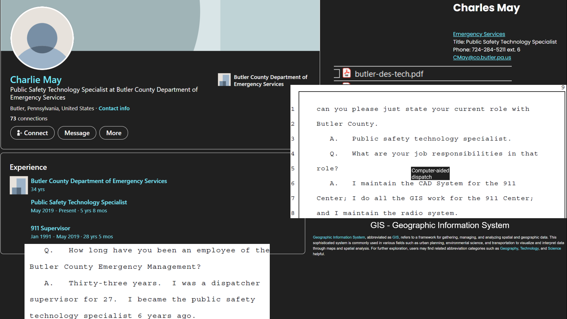Open the Charlie May profile name link
Viewport: 567px width, 319px height.
pyautogui.click(x=36, y=80)
